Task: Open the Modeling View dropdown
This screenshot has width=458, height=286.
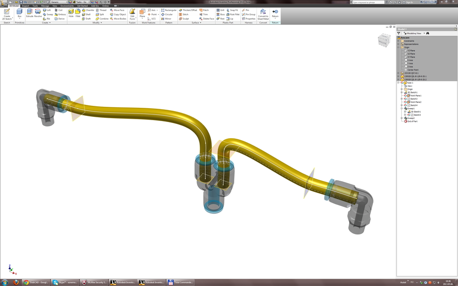Action: (424, 33)
